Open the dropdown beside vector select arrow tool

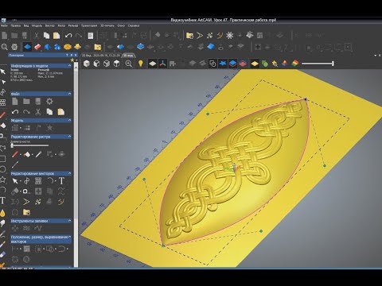click(21, 181)
